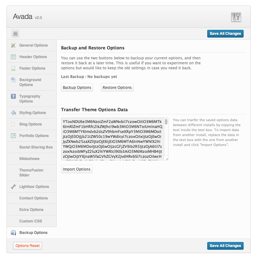
Task: Click the Import Options button
Action: coord(77,169)
